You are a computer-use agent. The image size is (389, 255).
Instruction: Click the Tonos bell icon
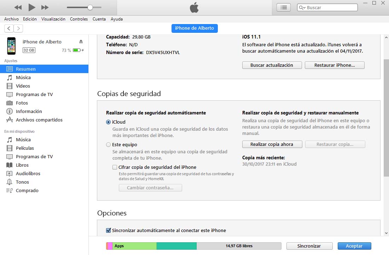[x=10, y=182]
